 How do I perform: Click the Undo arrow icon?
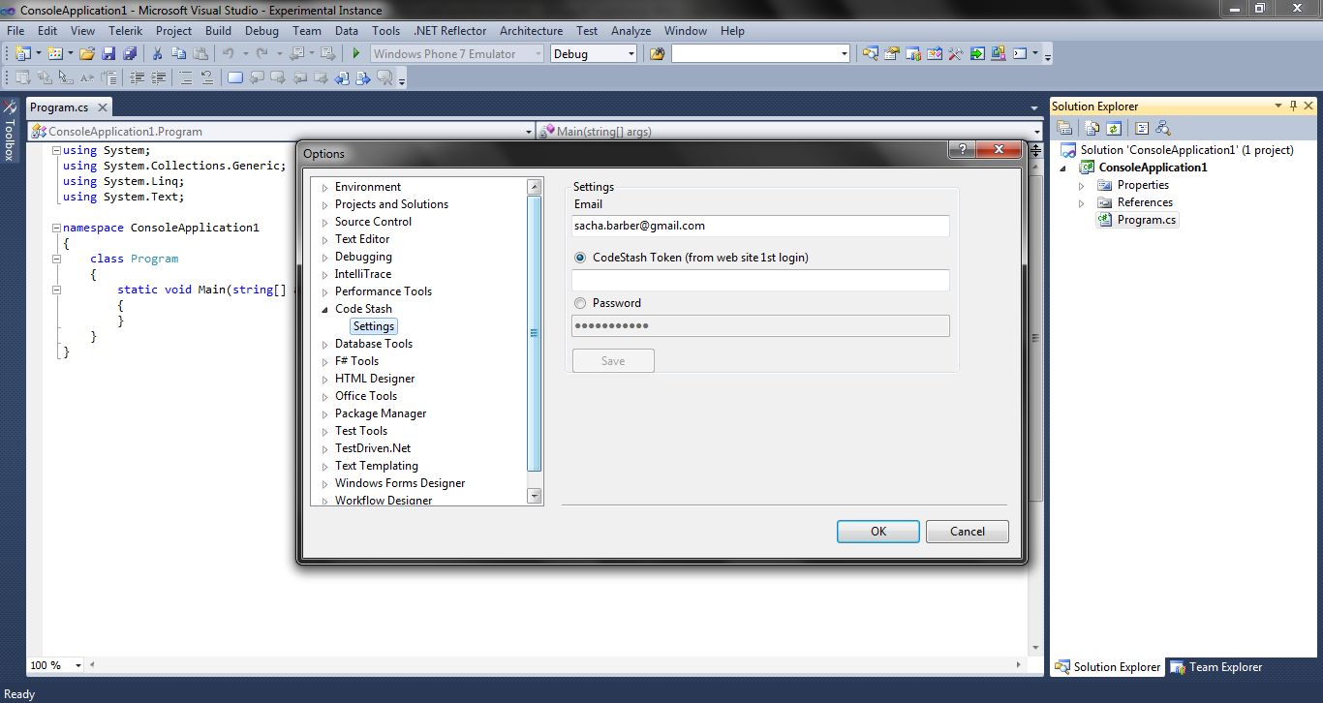tap(228, 53)
